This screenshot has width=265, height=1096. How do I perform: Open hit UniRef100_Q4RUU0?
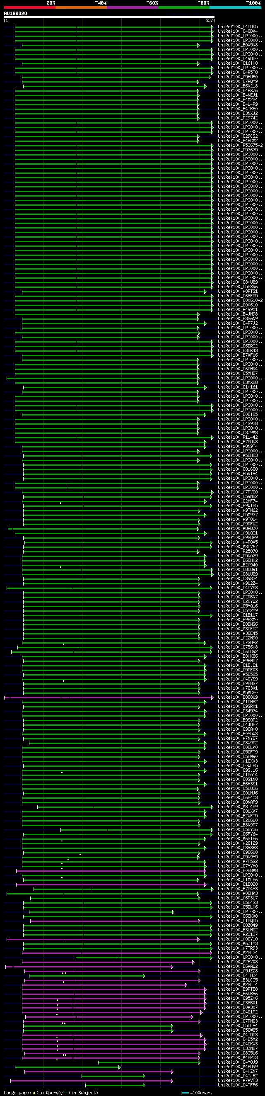point(238,59)
